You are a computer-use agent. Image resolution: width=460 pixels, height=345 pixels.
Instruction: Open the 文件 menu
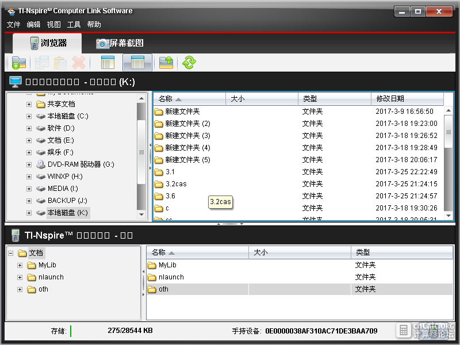[13, 25]
